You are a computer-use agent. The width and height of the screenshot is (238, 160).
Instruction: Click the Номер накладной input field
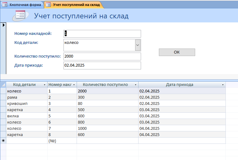coord(102,34)
